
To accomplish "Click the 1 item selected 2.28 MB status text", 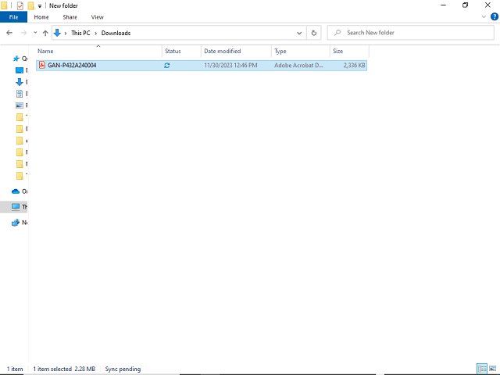I will (x=64, y=369).
